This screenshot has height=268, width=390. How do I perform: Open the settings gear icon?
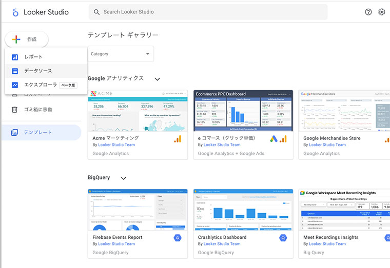382,12
